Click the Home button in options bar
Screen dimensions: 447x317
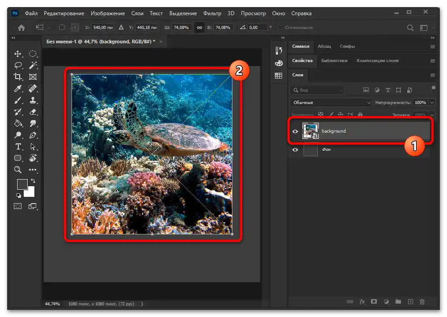click(x=21, y=28)
